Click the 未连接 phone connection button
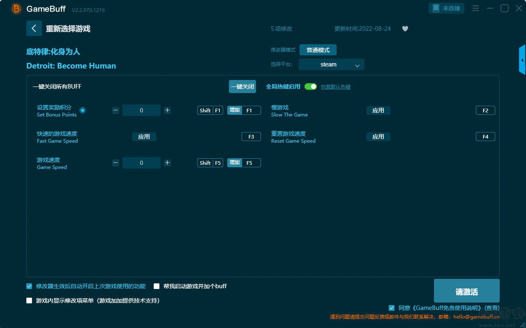 pyautogui.click(x=447, y=8)
